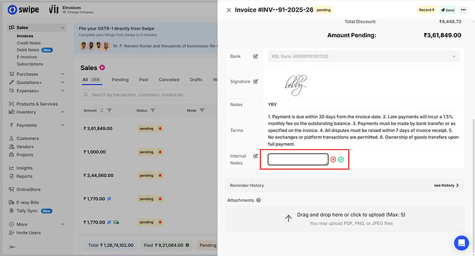The image size is (475, 256).
Task: Open see history link
Action: point(446,185)
